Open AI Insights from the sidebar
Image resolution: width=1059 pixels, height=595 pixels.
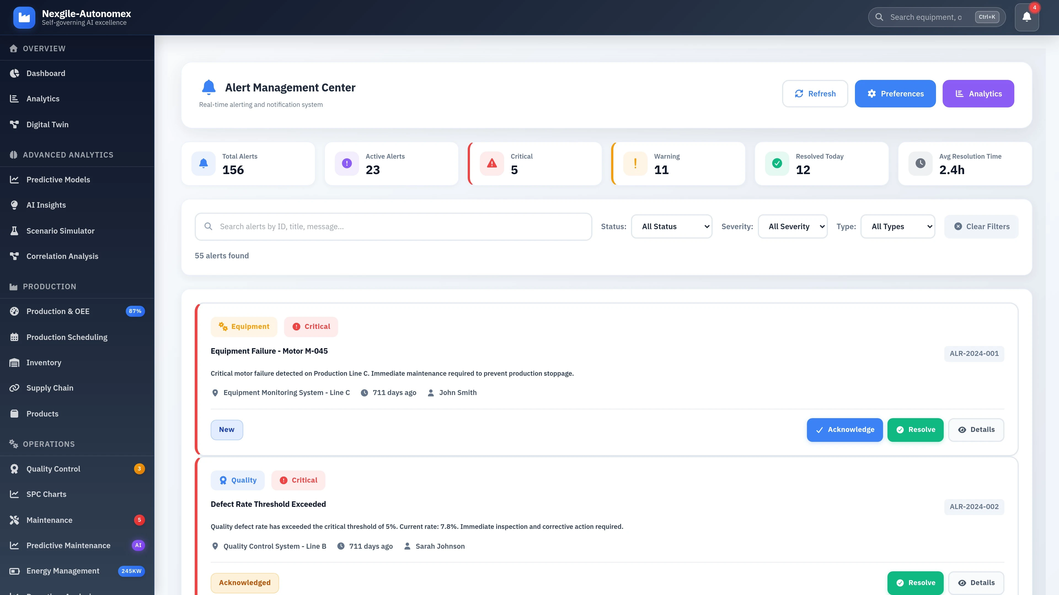coord(46,205)
